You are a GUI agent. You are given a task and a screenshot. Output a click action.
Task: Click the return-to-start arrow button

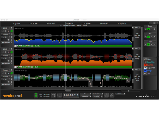coord(53,95)
